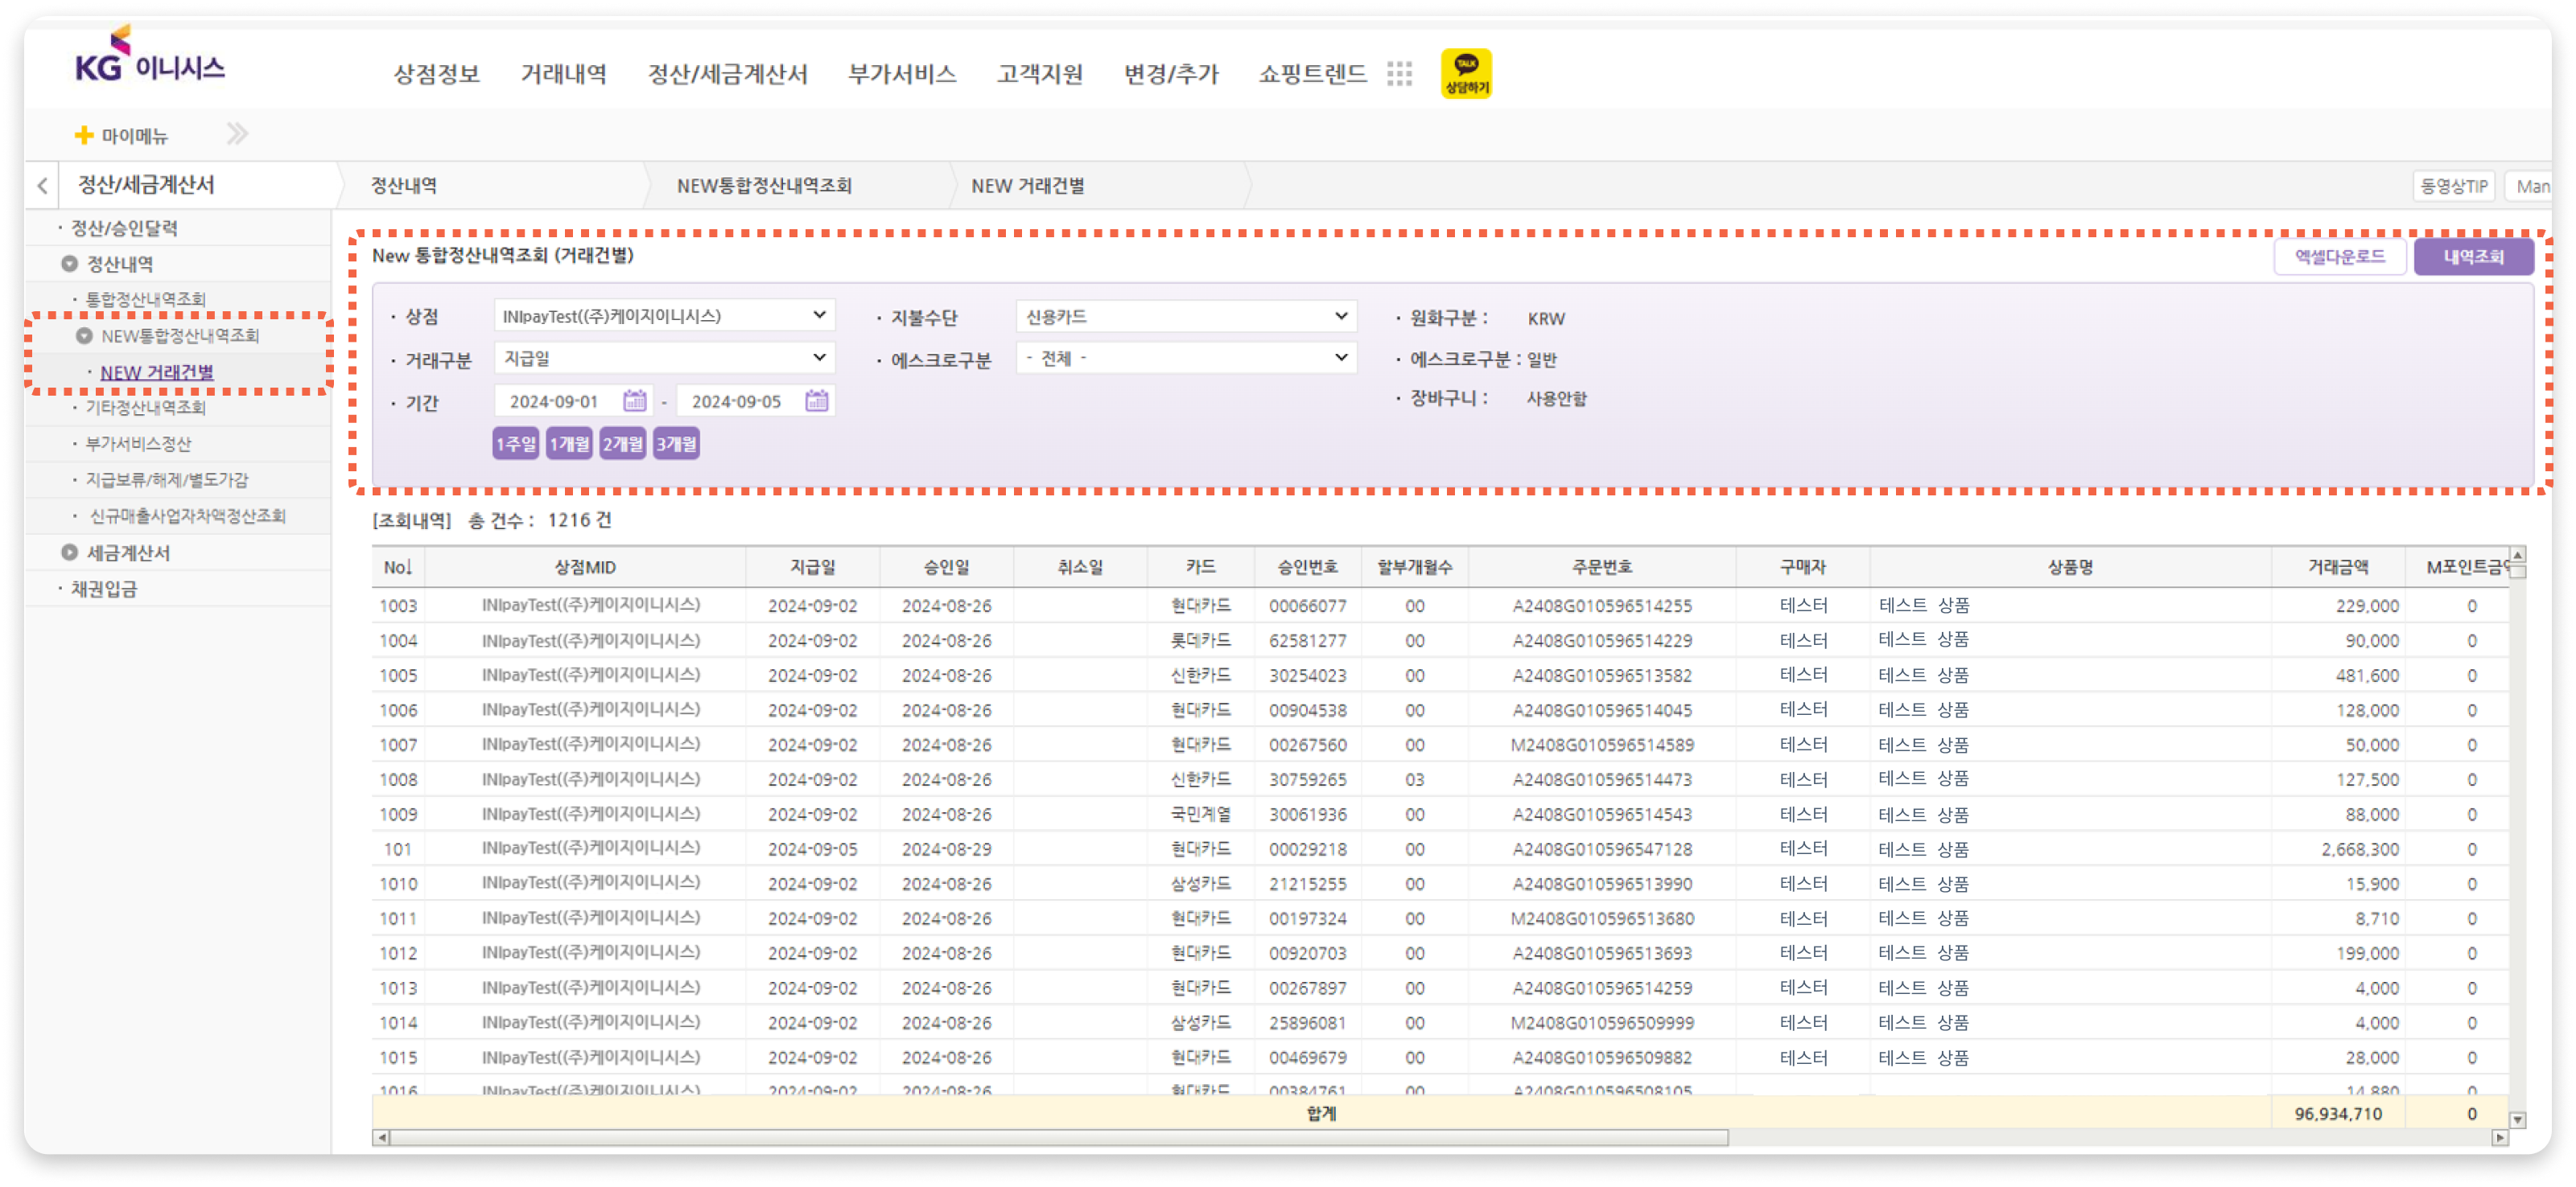The image size is (2576, 1187).
Task: Open the 에스크로구분 dropdown
Action: [1185, 358]
